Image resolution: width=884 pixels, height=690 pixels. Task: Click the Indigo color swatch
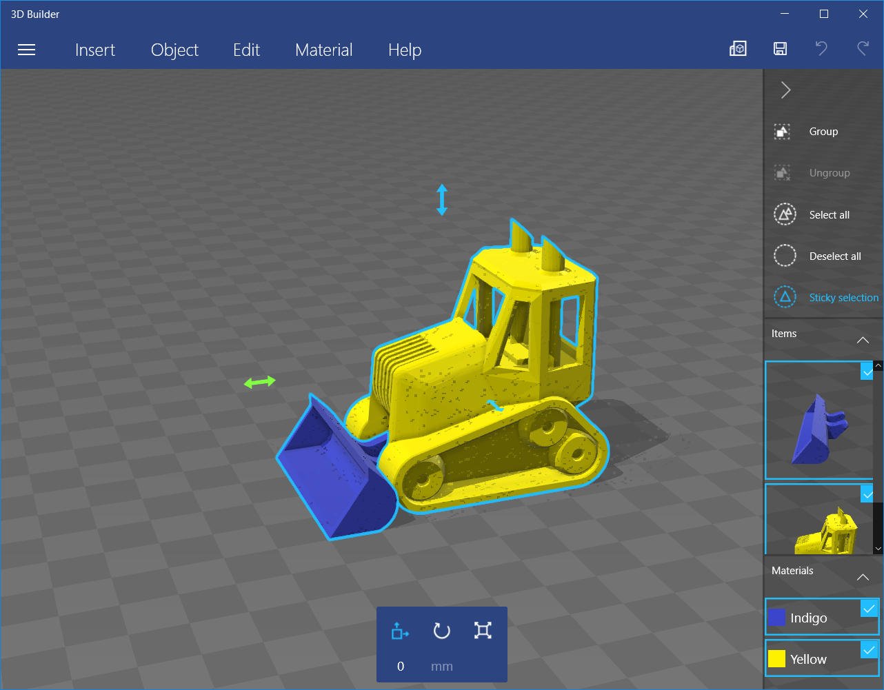tap(776, 618)
